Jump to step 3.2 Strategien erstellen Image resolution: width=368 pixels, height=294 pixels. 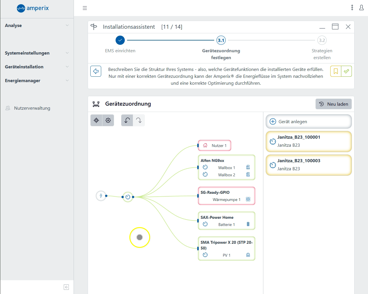322,40
